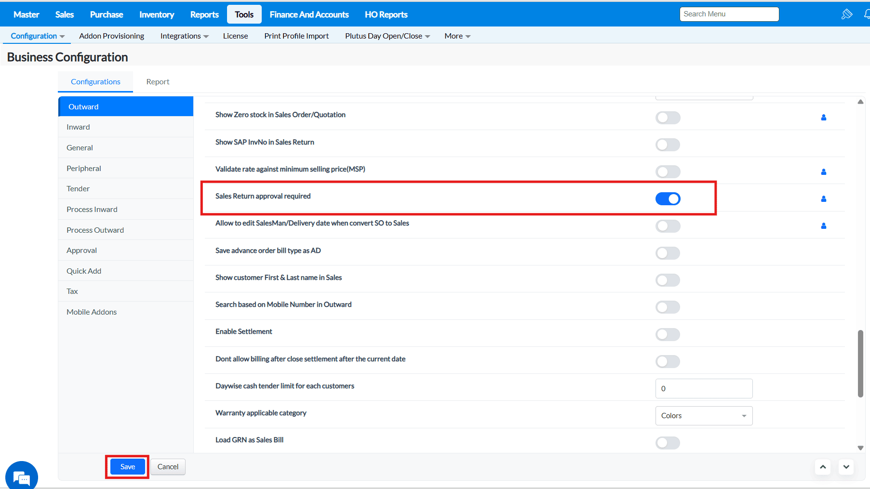The height and width of the screenshot is (489, 870).
Task: Open the Master menu
Action: coord(27,14)
